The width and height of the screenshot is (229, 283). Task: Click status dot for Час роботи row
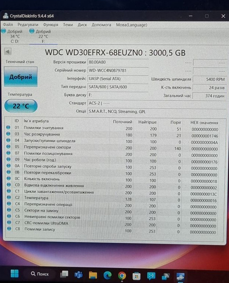8,159
